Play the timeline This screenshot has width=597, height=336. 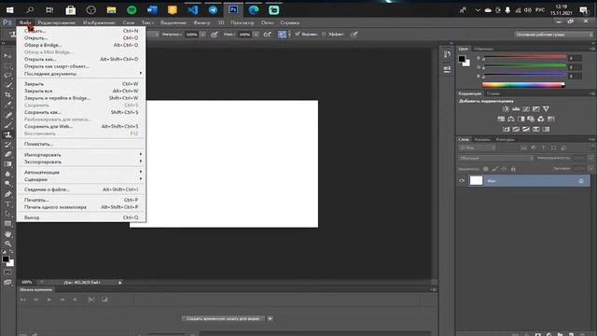pos(49,300)
